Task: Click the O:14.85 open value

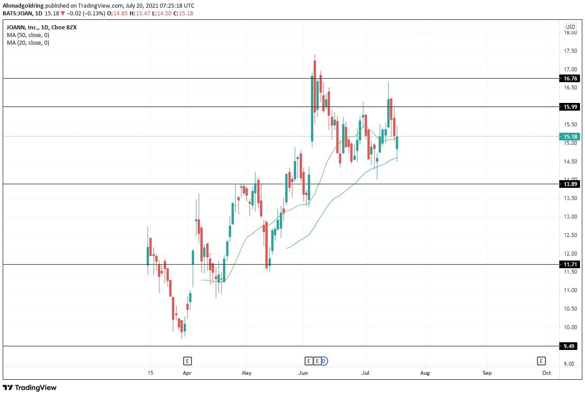Action: click(x=118, y=14)
